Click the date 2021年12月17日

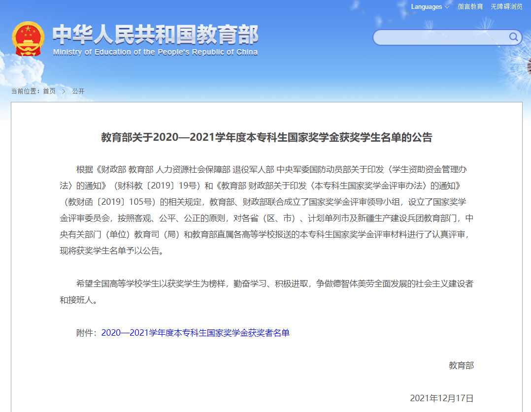(441, 398)
